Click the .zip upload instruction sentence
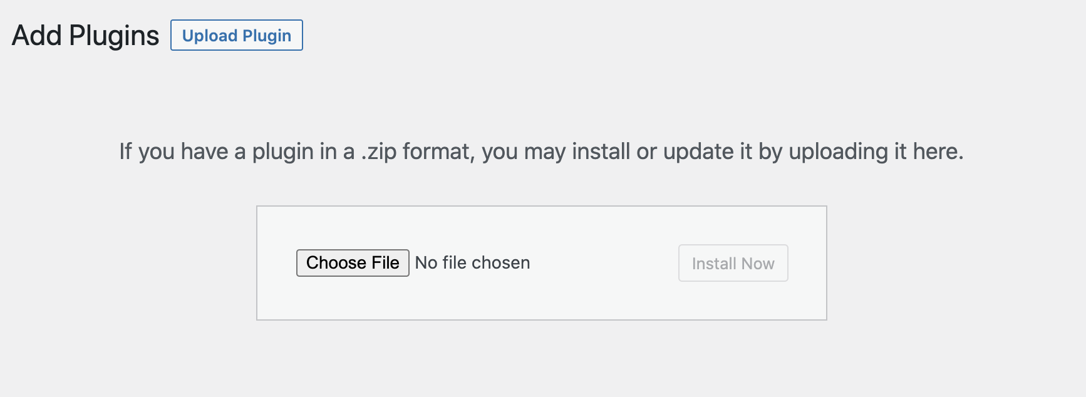This screenshot has height=397, width=1086. click(x=541, y=152)
